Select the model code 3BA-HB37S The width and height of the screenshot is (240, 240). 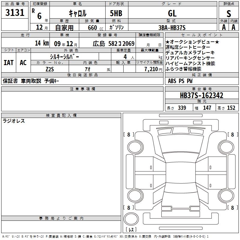click(172, 28)
